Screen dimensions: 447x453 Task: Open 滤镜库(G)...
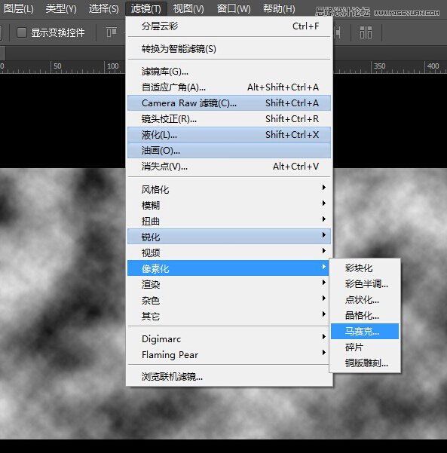pyautogui.click(x=229, y=72)
